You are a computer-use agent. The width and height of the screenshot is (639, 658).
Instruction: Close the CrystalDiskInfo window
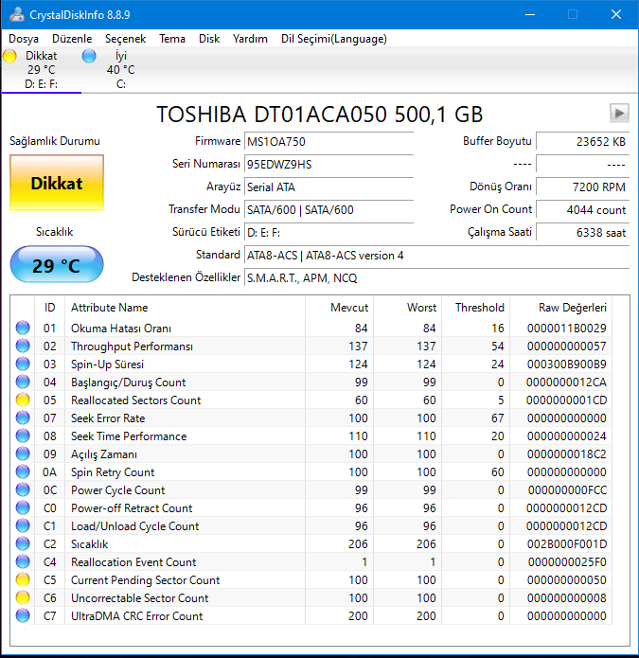click(616, 14)
